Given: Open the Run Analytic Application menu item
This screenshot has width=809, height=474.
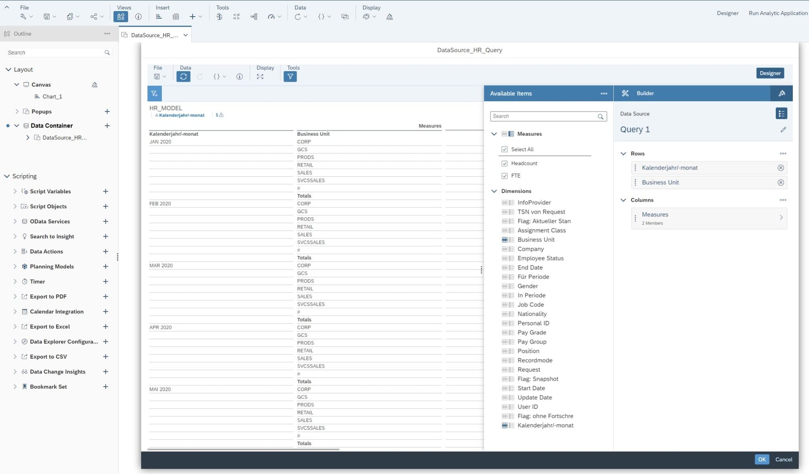Looking at the screenshot, I should (x=777, y=13).
